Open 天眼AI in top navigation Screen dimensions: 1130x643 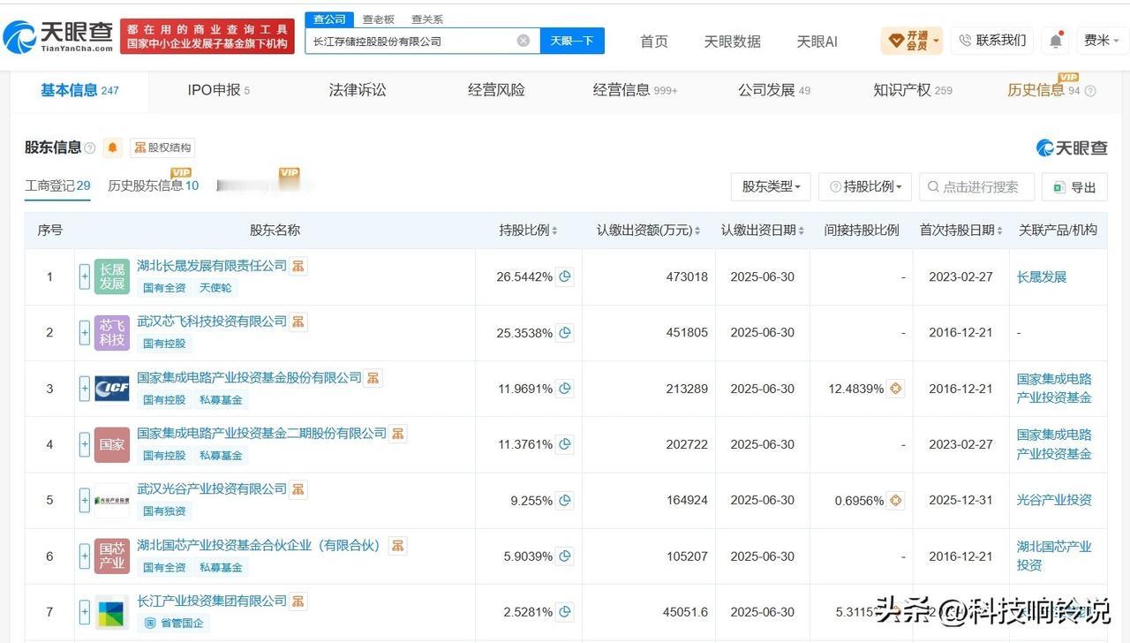(x=817, y=41)
